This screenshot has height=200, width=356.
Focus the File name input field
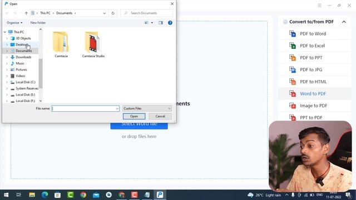coord(83,109)
